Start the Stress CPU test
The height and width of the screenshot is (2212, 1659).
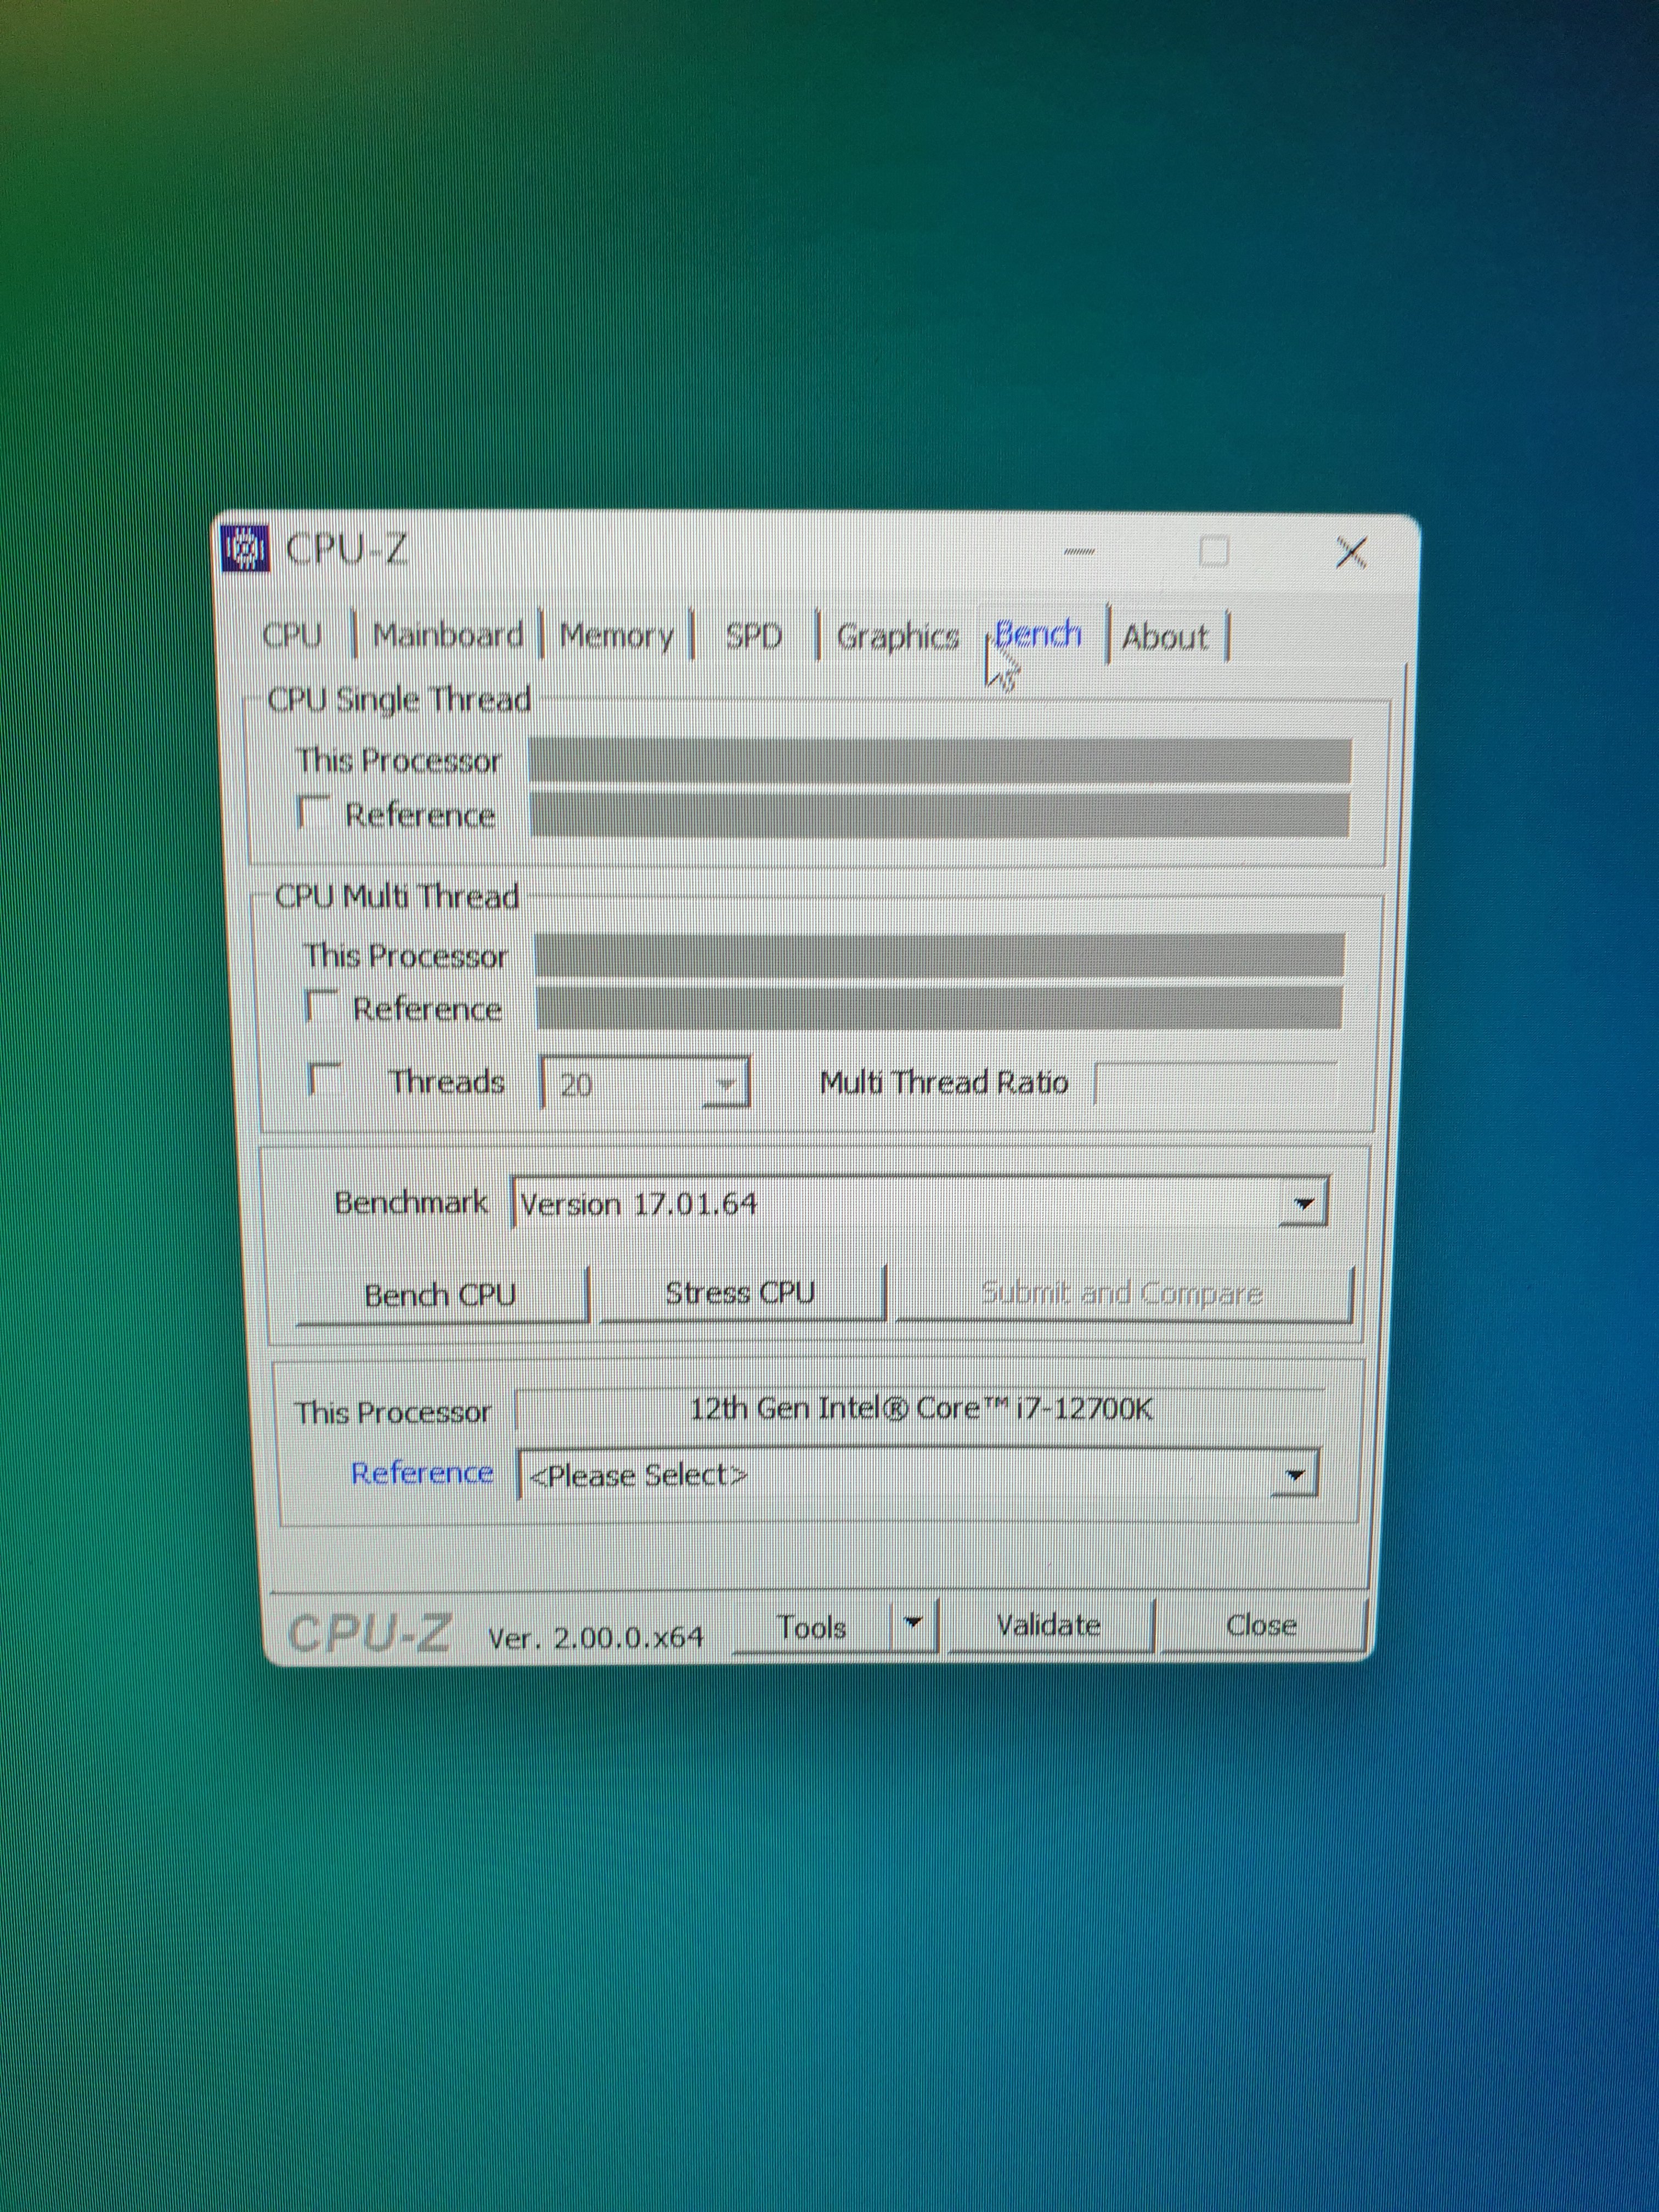pos(740,1294)
